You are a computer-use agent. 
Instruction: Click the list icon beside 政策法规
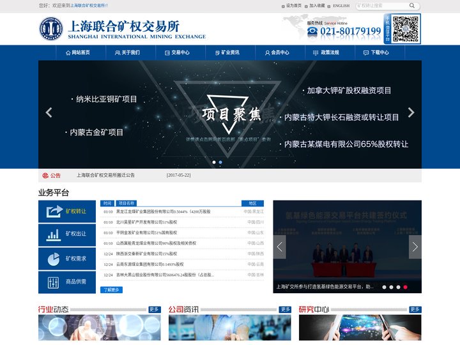pos(316,53)
